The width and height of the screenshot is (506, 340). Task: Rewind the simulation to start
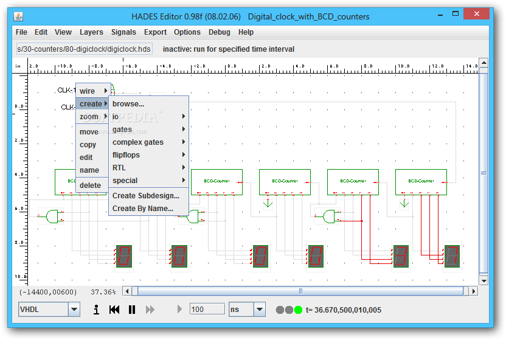114,310
